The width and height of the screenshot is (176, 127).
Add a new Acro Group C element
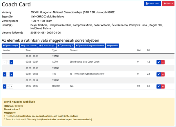click(47, 46)
